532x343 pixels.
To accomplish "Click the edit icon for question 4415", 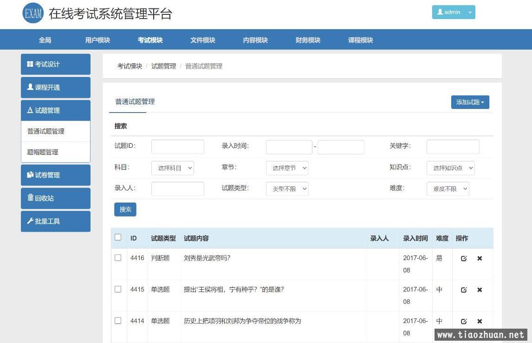I will click(x=463, y=290).
